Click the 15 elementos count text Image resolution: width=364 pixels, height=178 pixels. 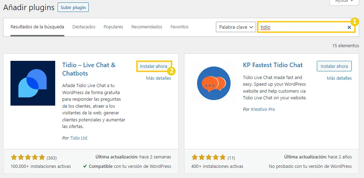346,45
